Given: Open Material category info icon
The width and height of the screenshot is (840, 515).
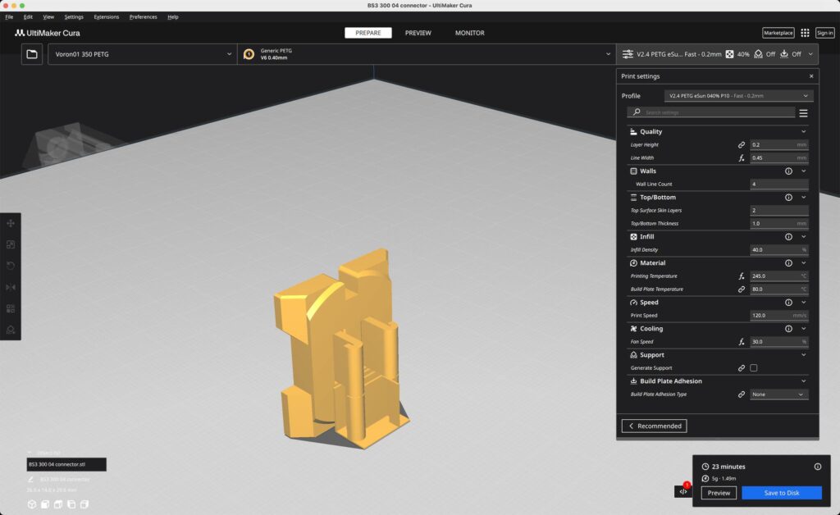Looking at the screenshot, I should click(x=788, y=263).
